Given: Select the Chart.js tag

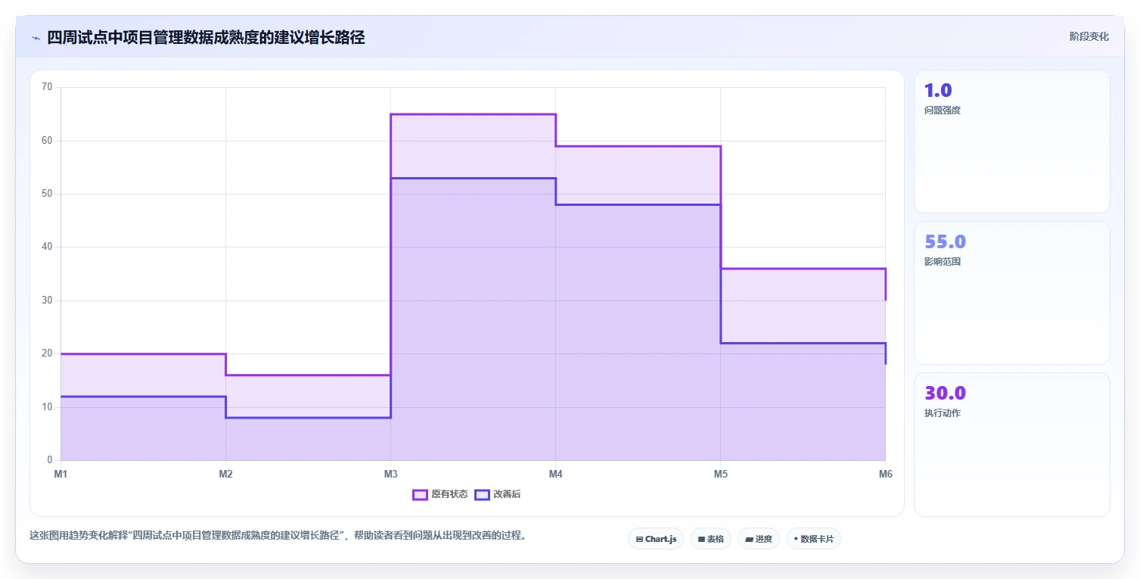Looking at the screenshot, I should pyautogui.click(x=656, y=539).
